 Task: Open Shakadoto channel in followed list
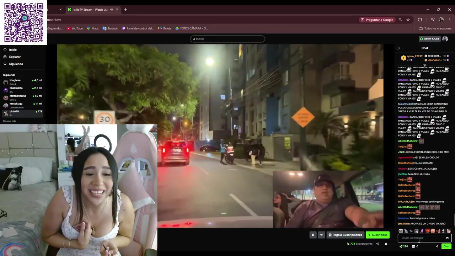(23, 90)
